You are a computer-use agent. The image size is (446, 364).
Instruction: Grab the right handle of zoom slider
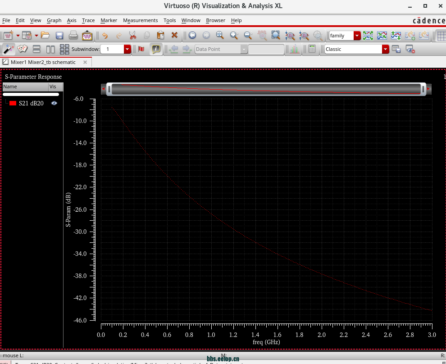pos(423,89)
